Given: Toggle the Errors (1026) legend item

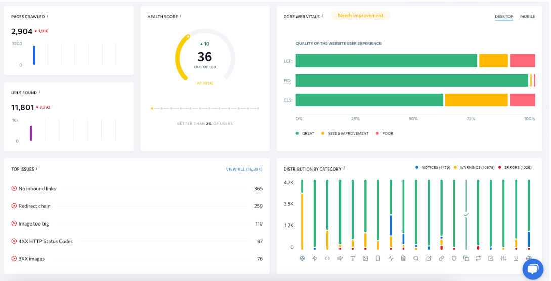Looking at the screenshot, I should click(x=515, y=168).
